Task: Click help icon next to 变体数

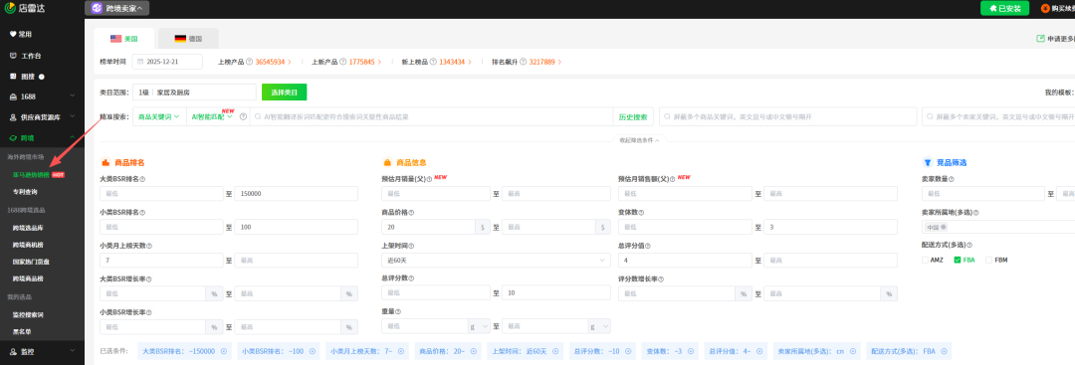Action: (x=641, y=212)
